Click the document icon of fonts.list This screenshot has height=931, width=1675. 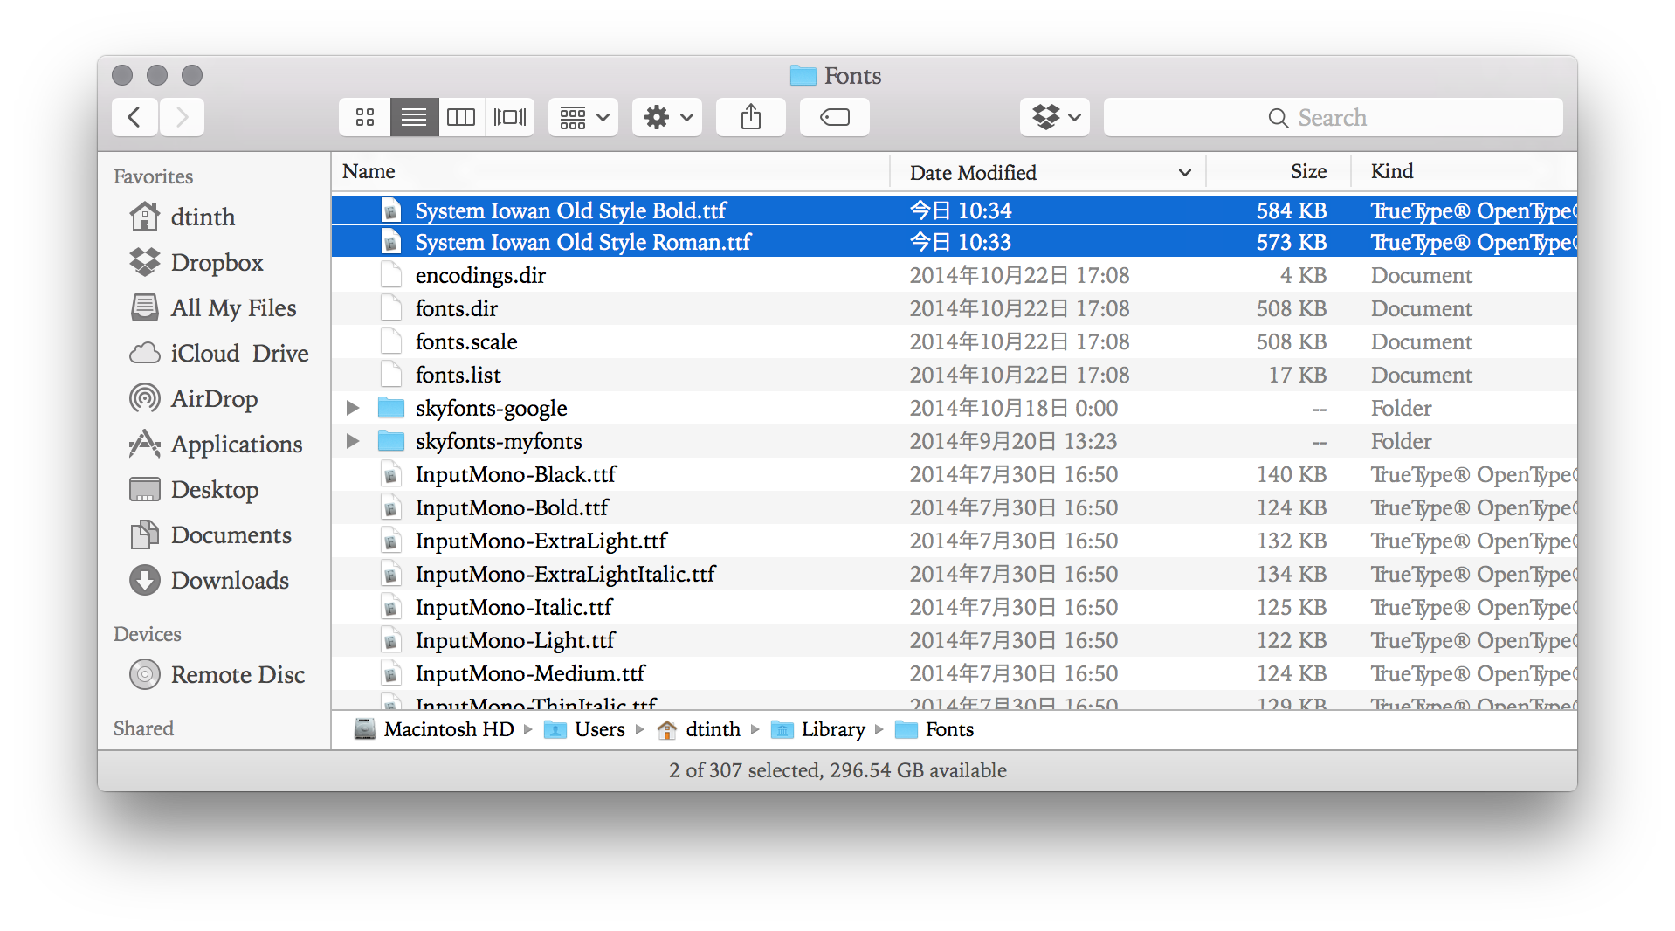[391, 375]
